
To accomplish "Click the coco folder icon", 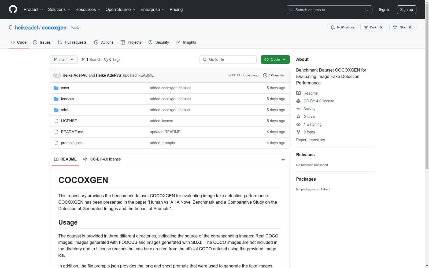I will click(56, 88).
